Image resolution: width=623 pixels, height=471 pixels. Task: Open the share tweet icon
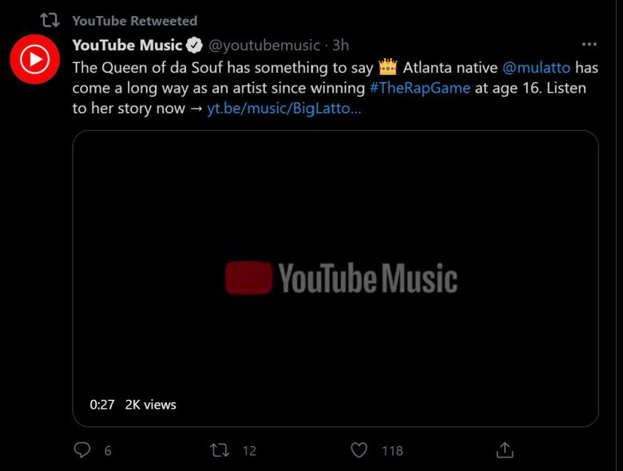click(505, 450)
